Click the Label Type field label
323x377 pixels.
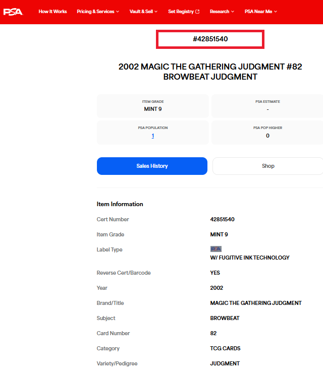[x=110, y=249]
